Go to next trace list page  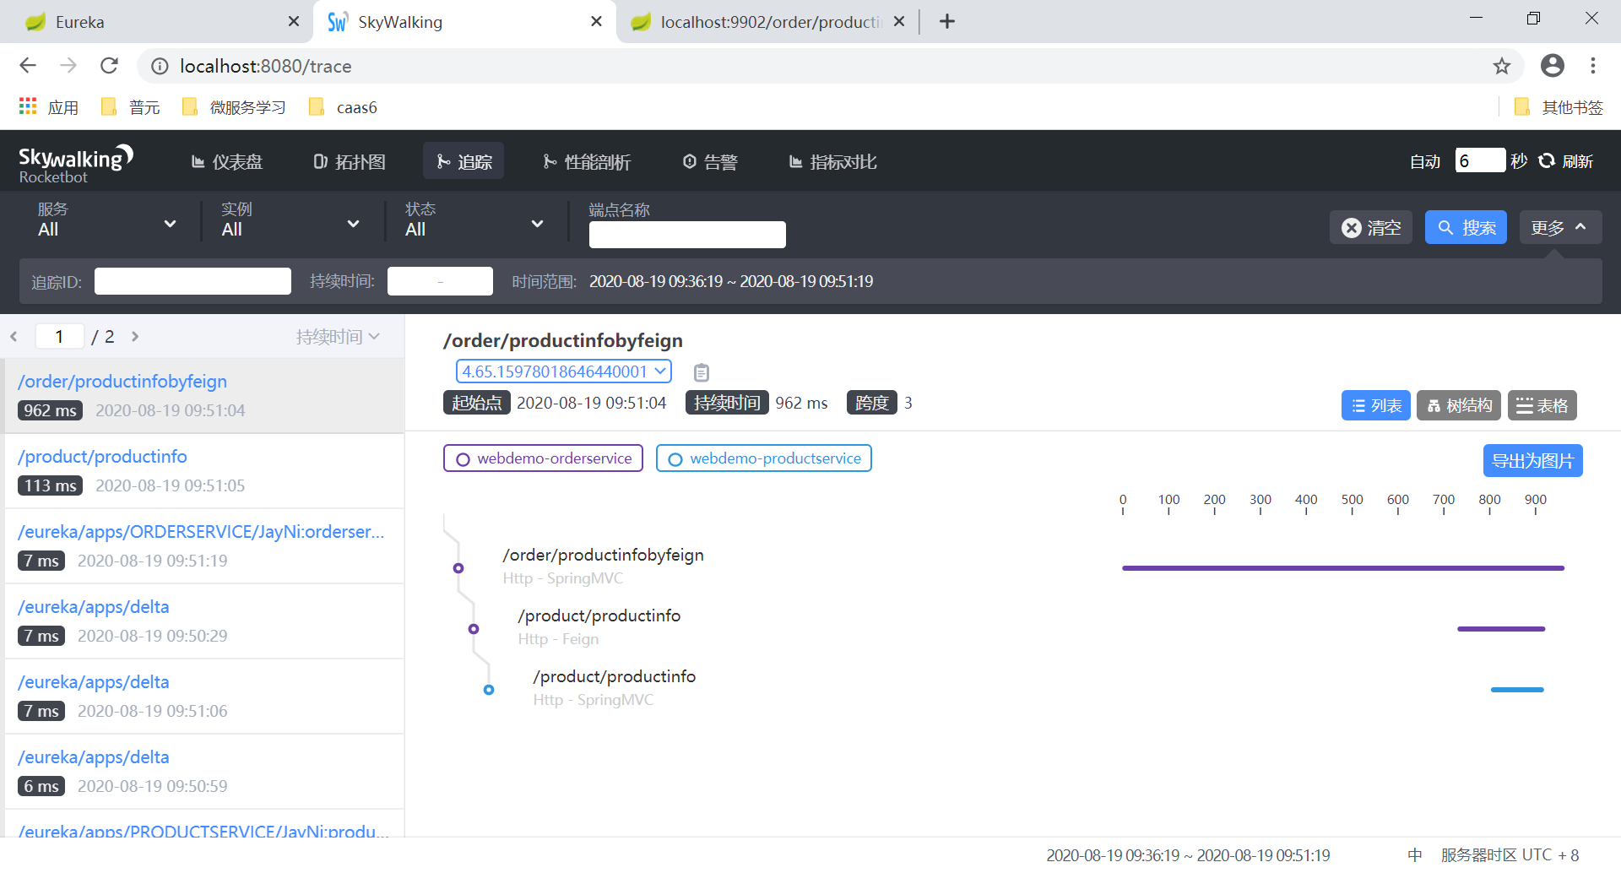135,337
